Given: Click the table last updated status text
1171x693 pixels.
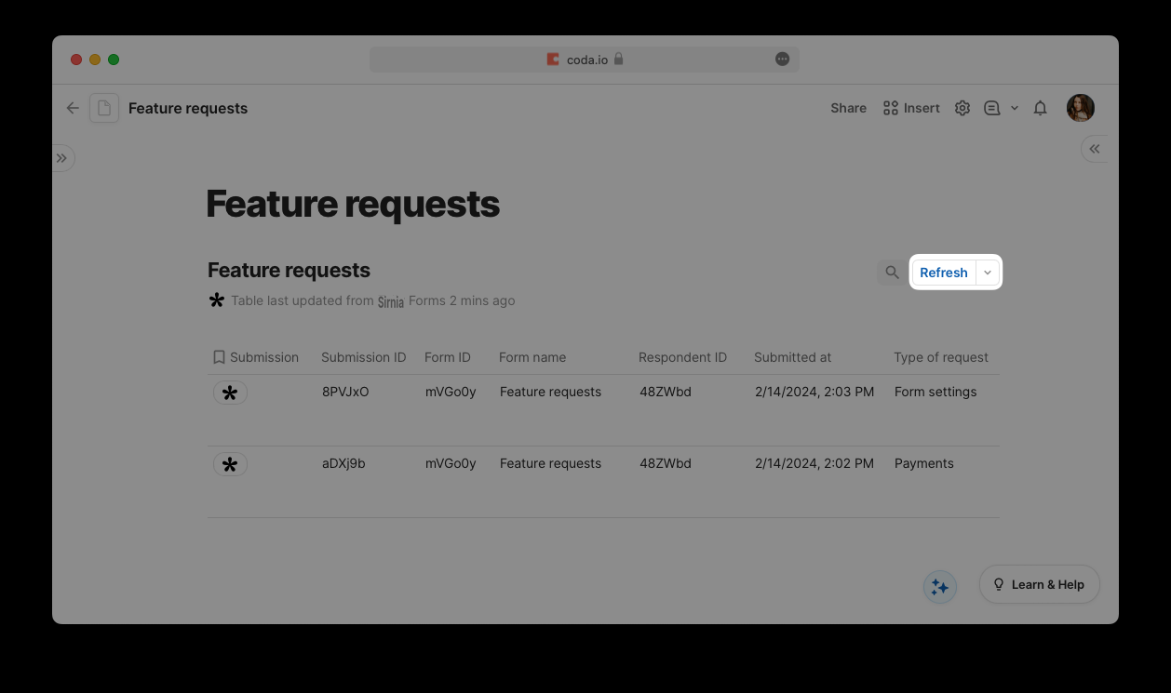Looking at the screenshot, I should 372,300.
